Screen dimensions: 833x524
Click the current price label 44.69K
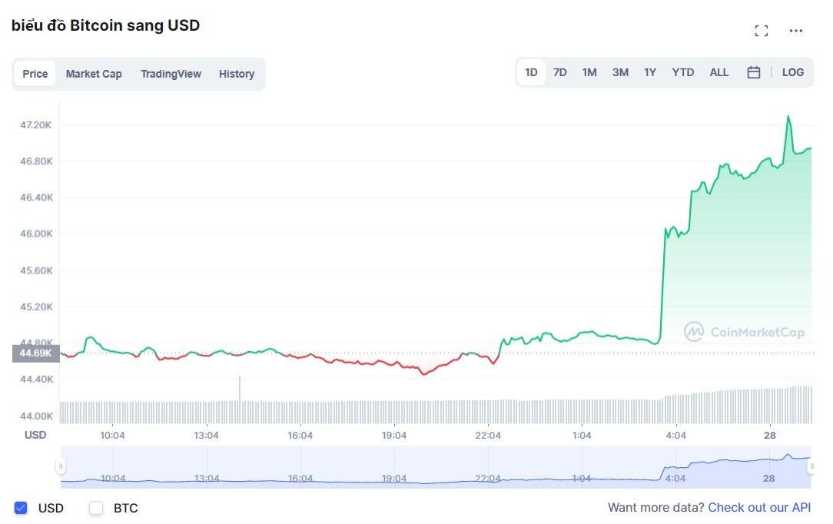(x=35, y=353)
